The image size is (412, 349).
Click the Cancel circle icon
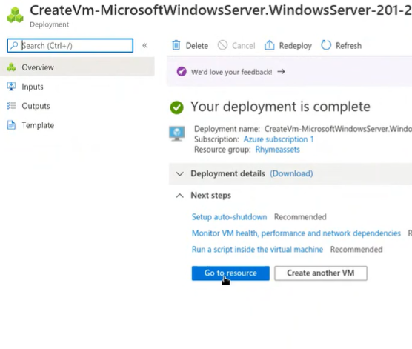222,45
